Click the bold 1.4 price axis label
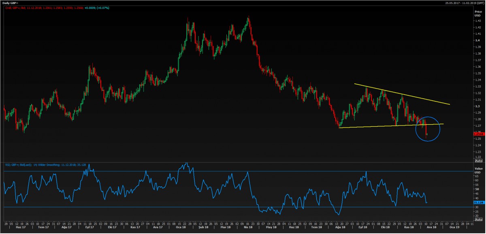 (x=477, y=40)
